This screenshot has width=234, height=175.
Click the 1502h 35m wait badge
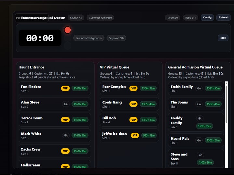coord(204,126)
